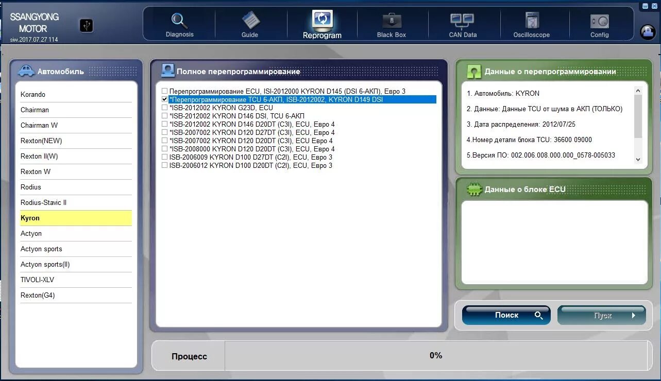Screen dimensions: 661x381
Task: Select TIVOLI-XLV vehicle
Action: click(76, 280)
